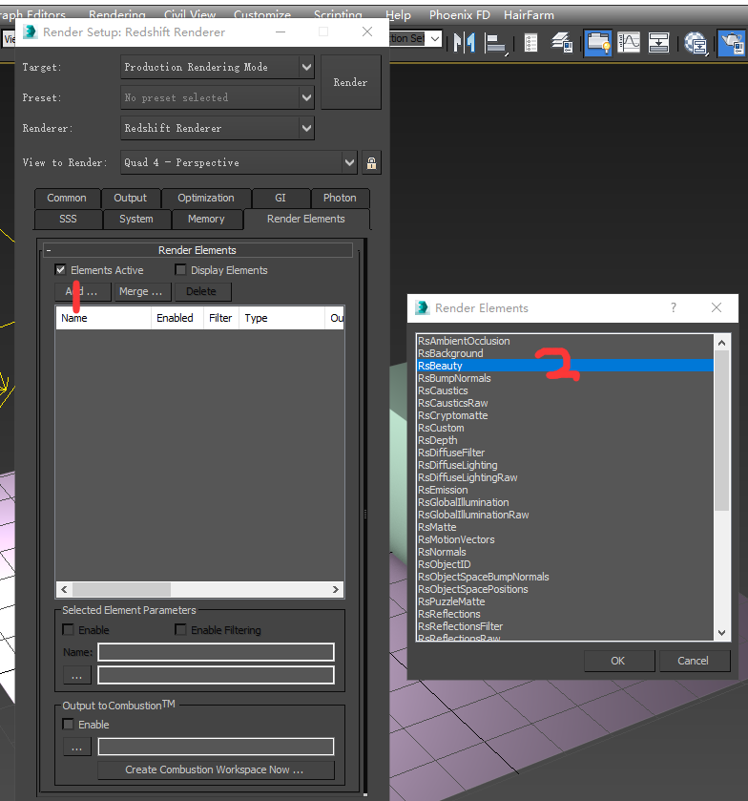Click the element Name input field

coord(216,652)
